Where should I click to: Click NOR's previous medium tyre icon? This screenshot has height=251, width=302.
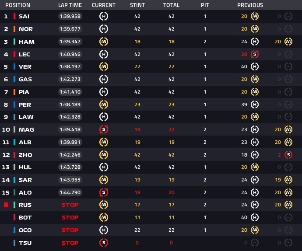(255, 29)
